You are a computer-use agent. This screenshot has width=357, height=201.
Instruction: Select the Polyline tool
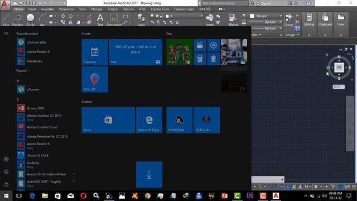tap(17, 20)
